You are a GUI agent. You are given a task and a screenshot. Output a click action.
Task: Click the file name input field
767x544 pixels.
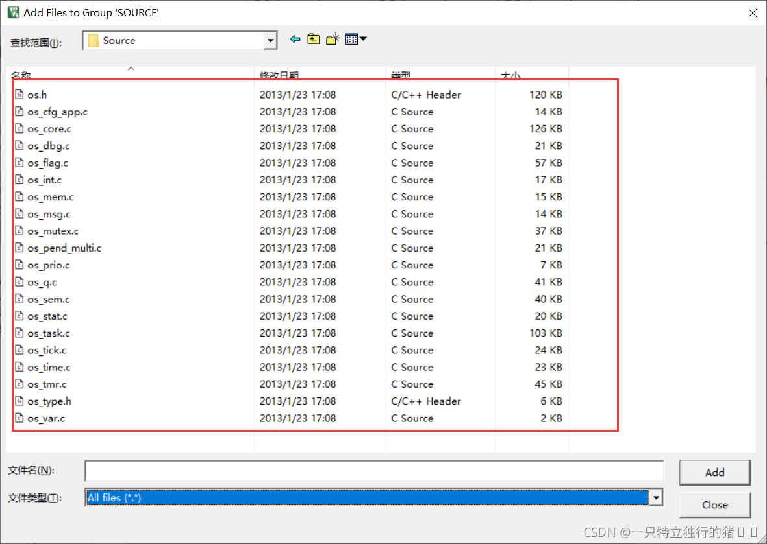(x=373, y=471)
